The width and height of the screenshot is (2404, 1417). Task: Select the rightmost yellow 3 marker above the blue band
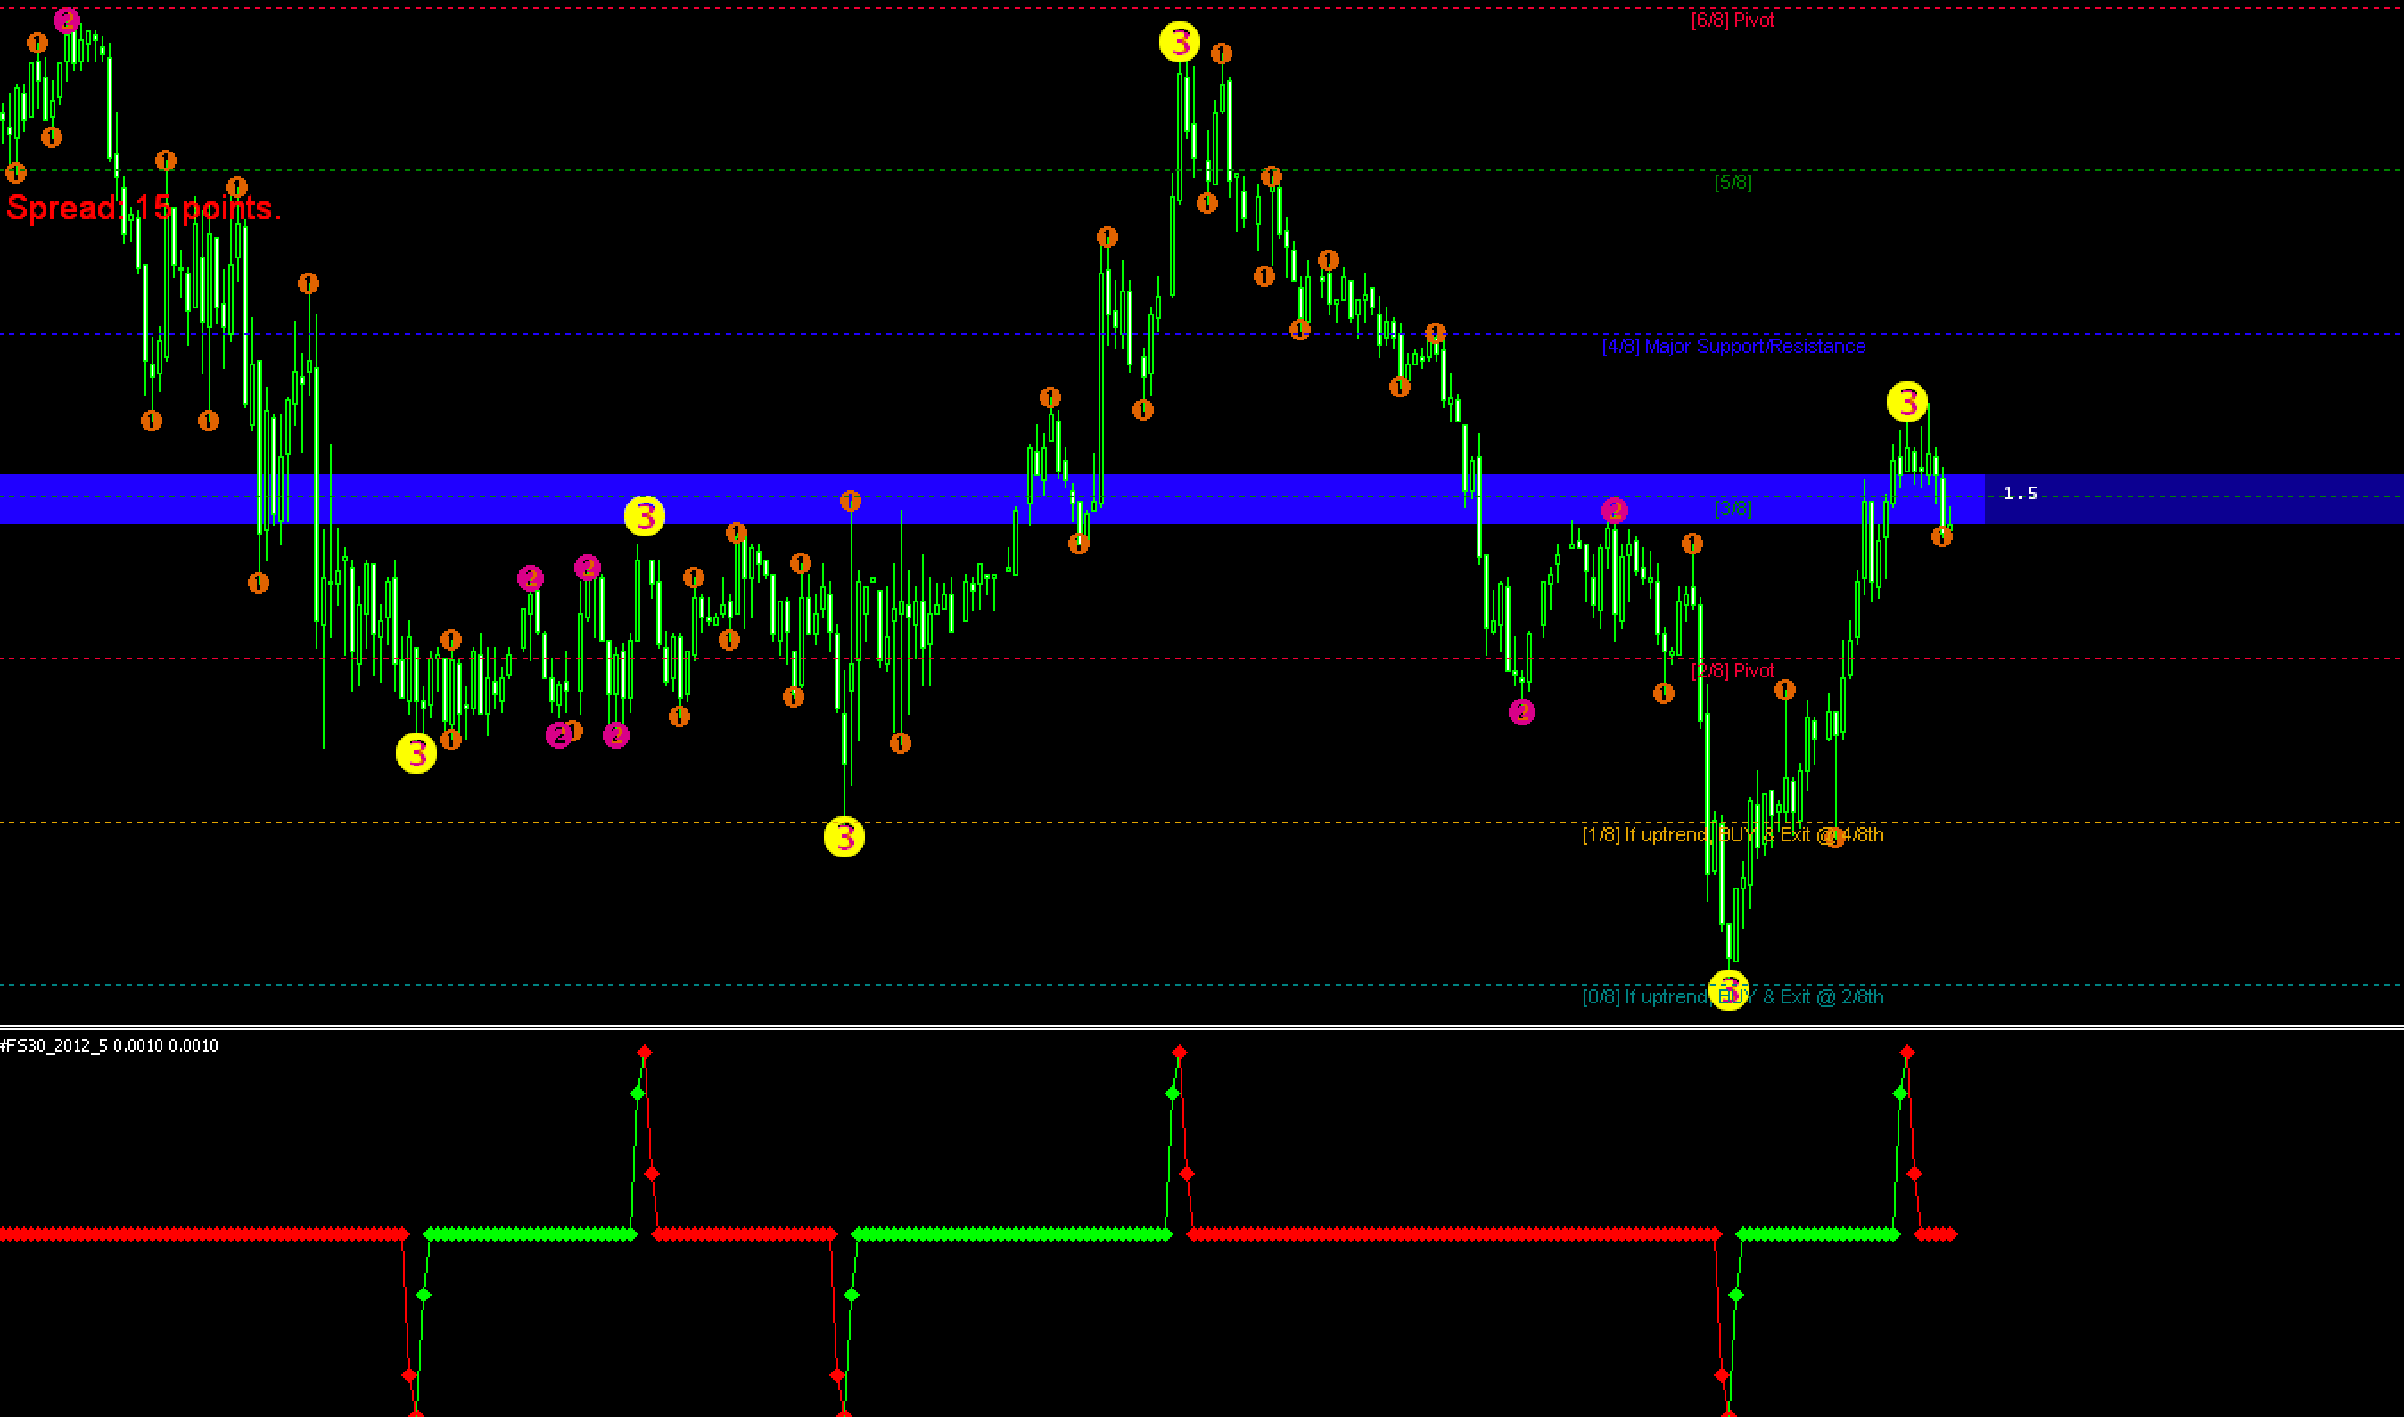(x=1906, y=402)
